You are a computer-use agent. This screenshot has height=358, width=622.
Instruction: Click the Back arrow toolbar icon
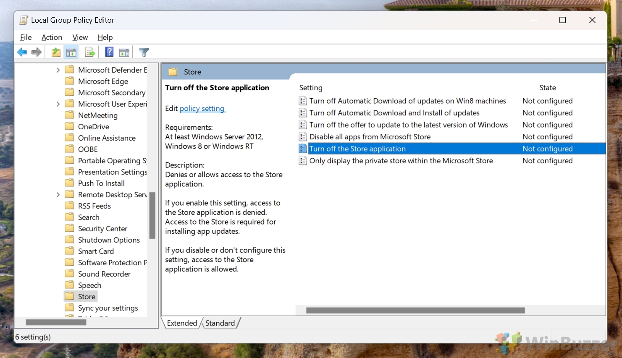pos(22,52)
